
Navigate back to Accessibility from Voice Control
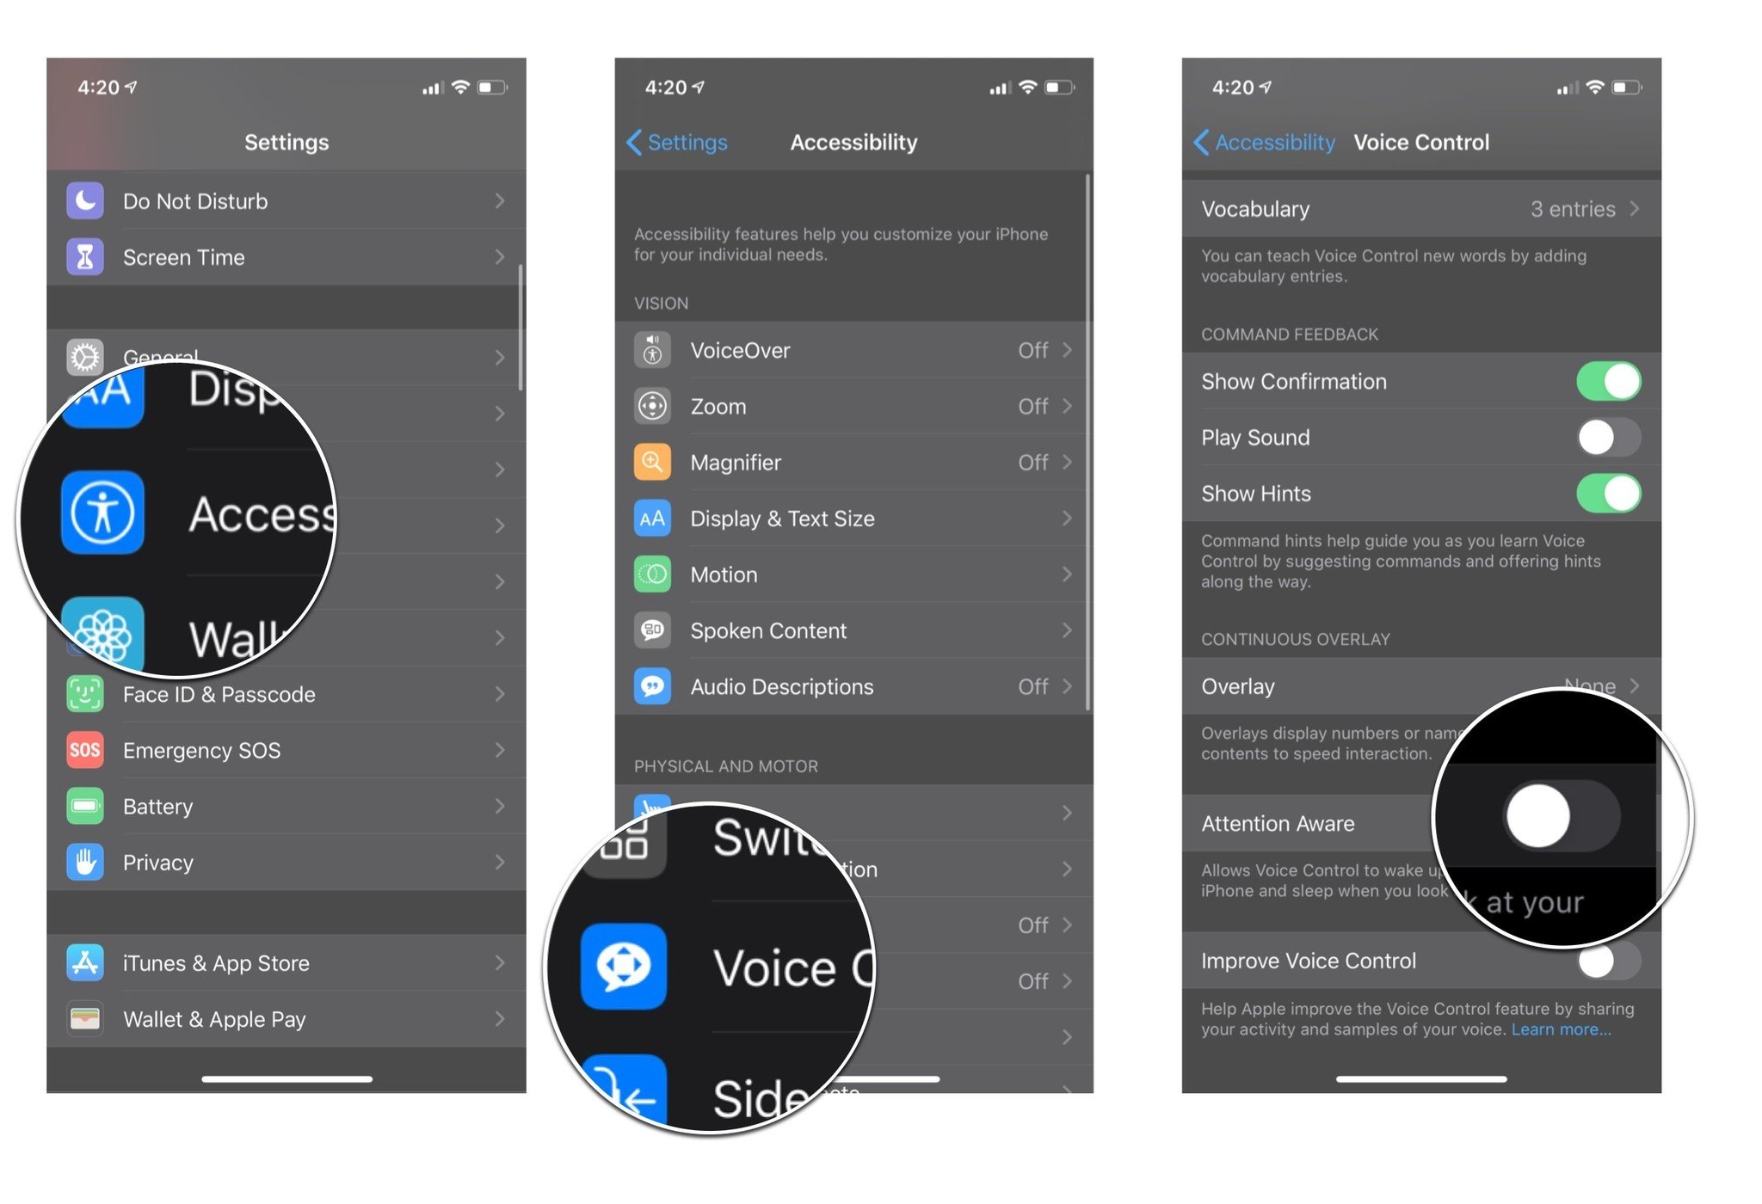1254,142
